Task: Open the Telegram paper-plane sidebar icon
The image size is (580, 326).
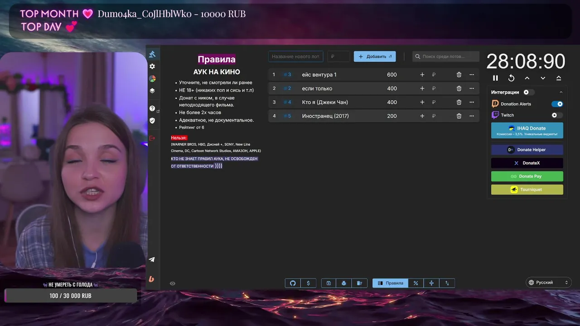Action: [x=152, y=259]
